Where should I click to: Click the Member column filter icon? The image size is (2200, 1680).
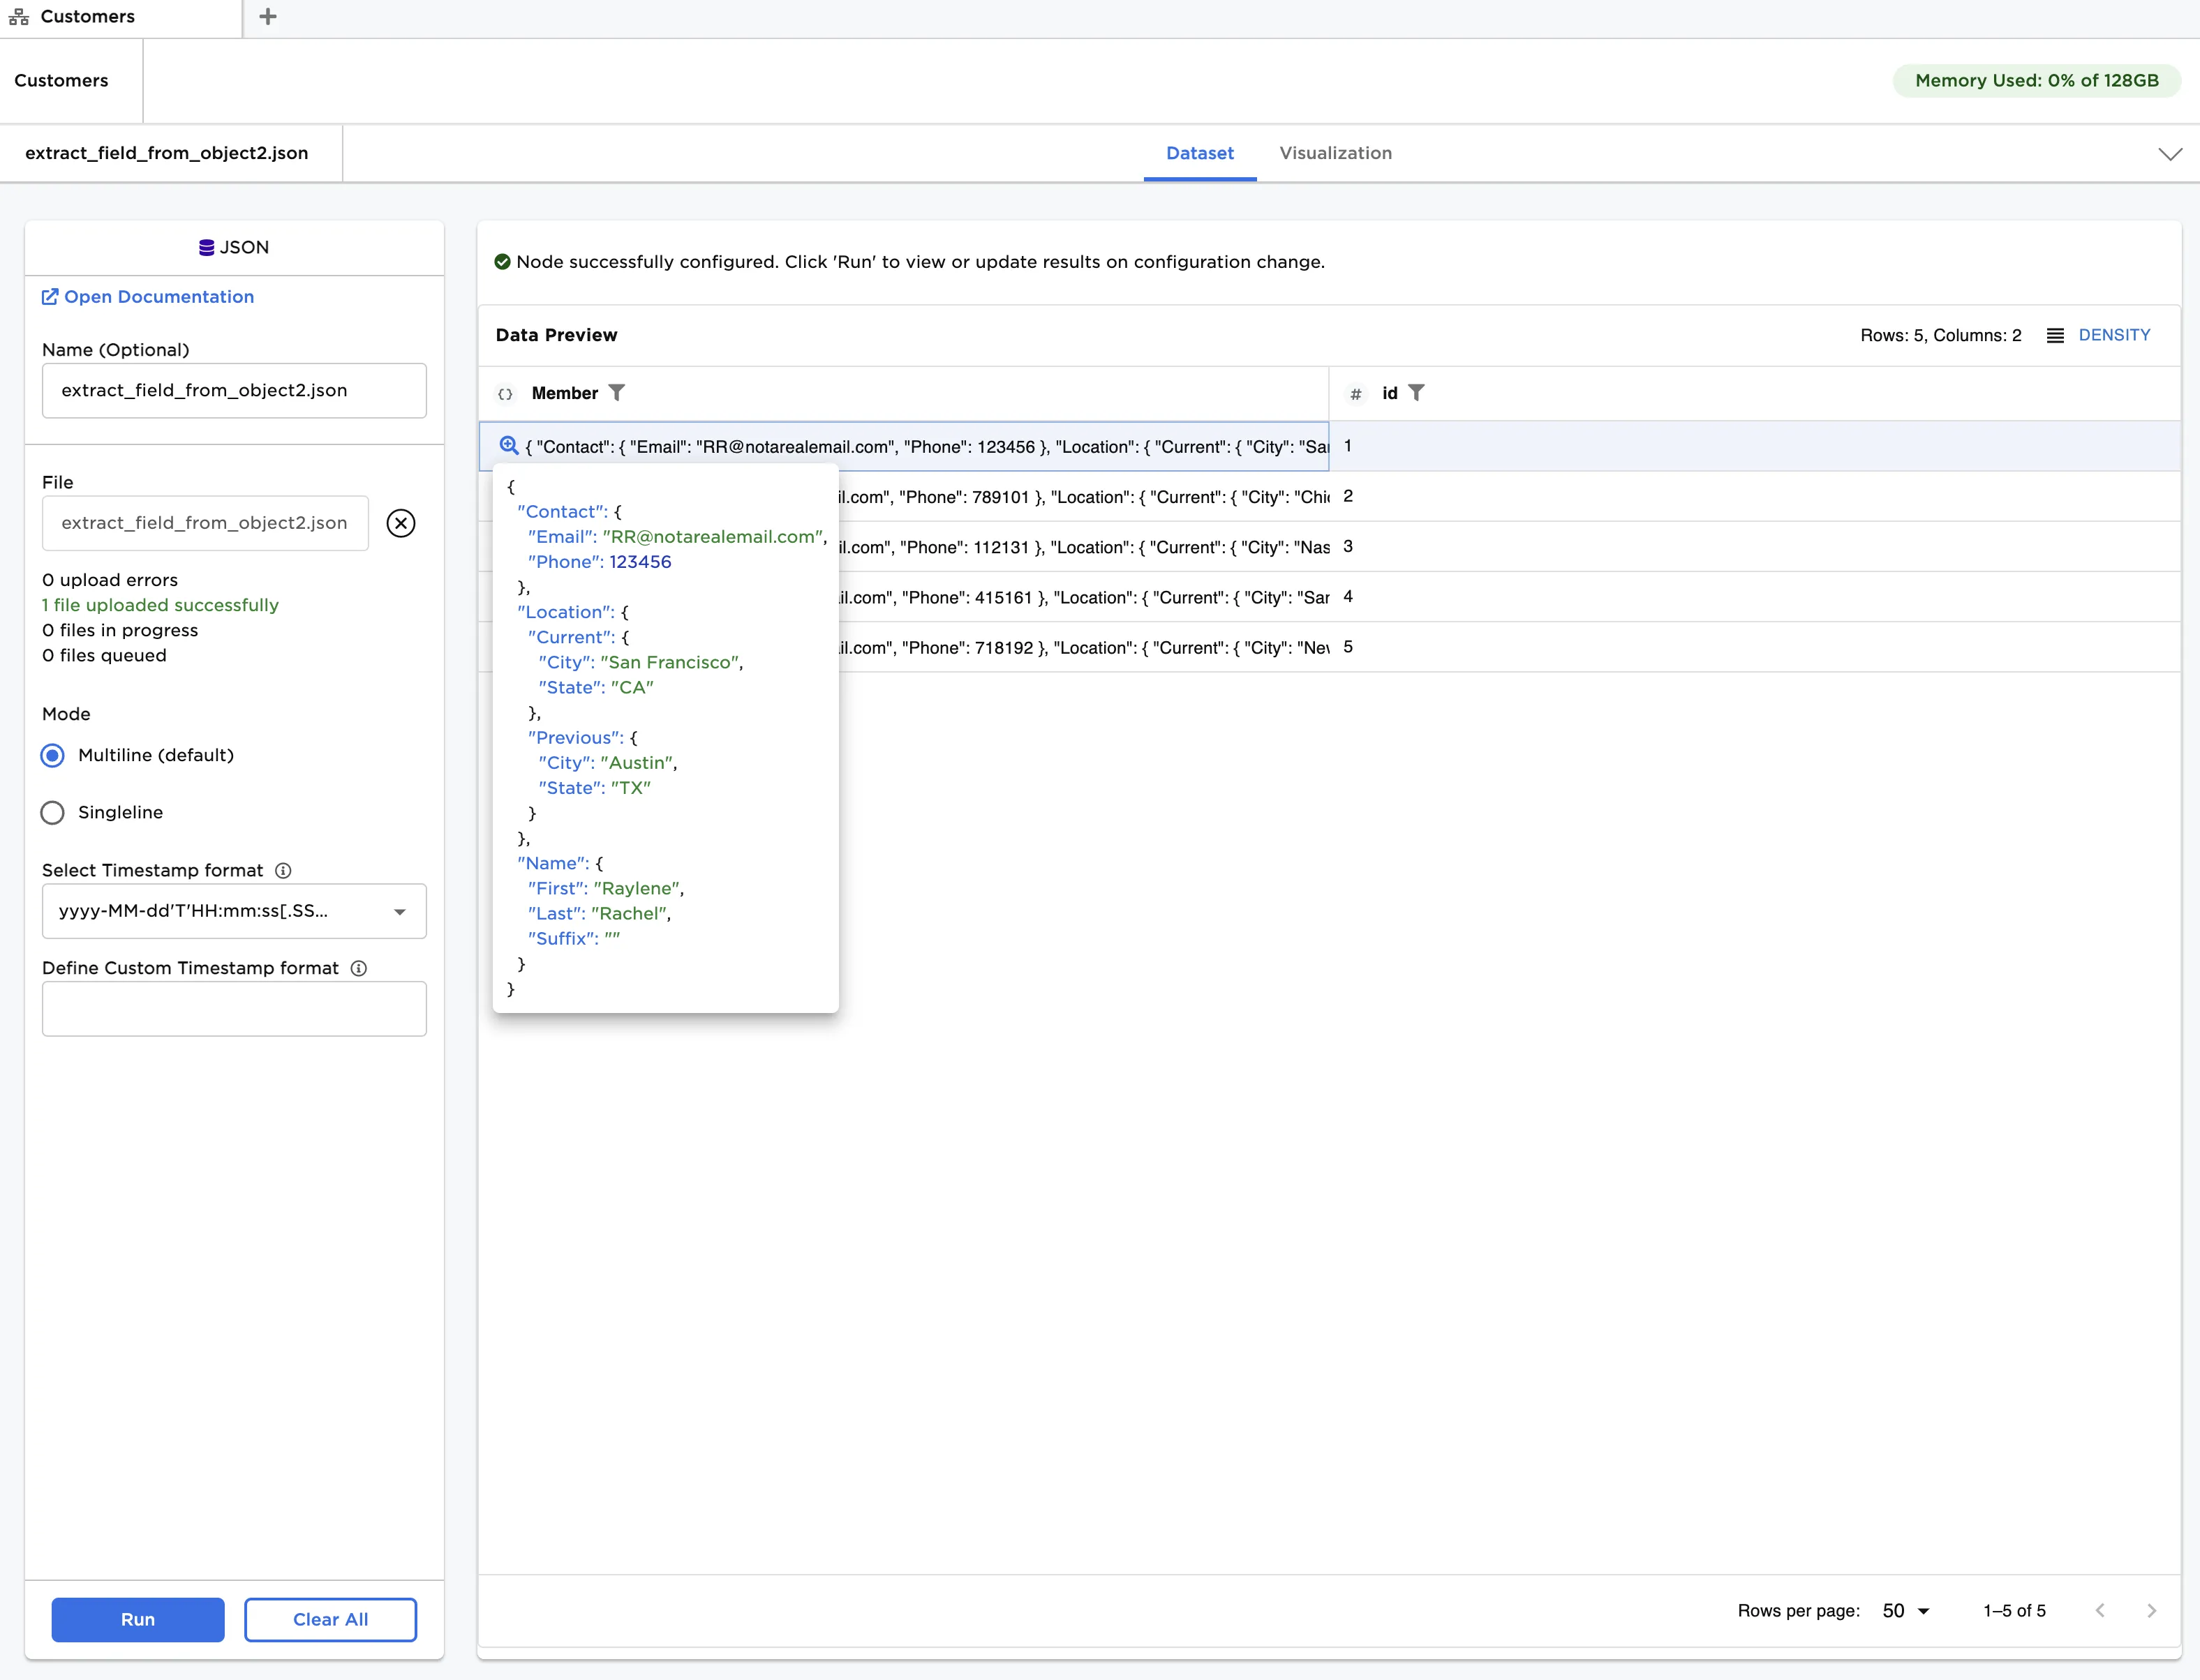tap(616, 393)
